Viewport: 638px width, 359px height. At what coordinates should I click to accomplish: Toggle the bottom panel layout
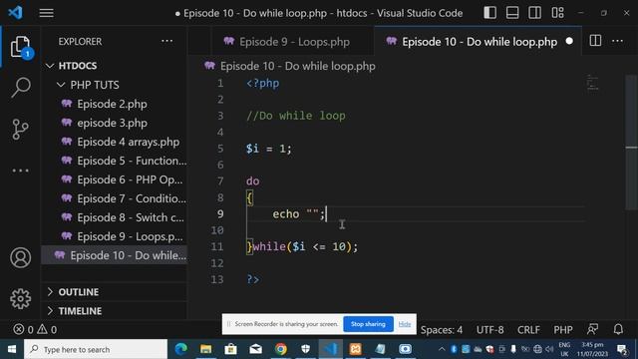click(512, 13)
